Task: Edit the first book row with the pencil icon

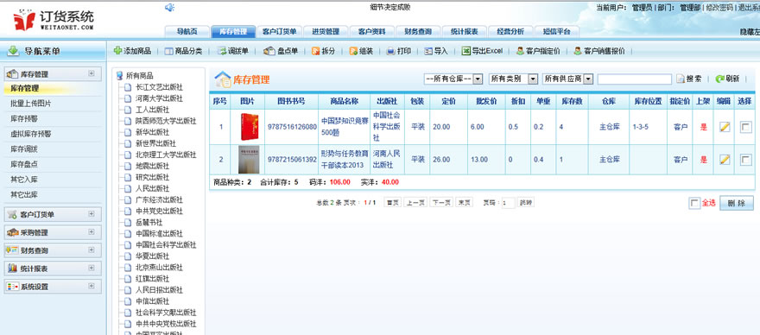Action: coord(724,127)
